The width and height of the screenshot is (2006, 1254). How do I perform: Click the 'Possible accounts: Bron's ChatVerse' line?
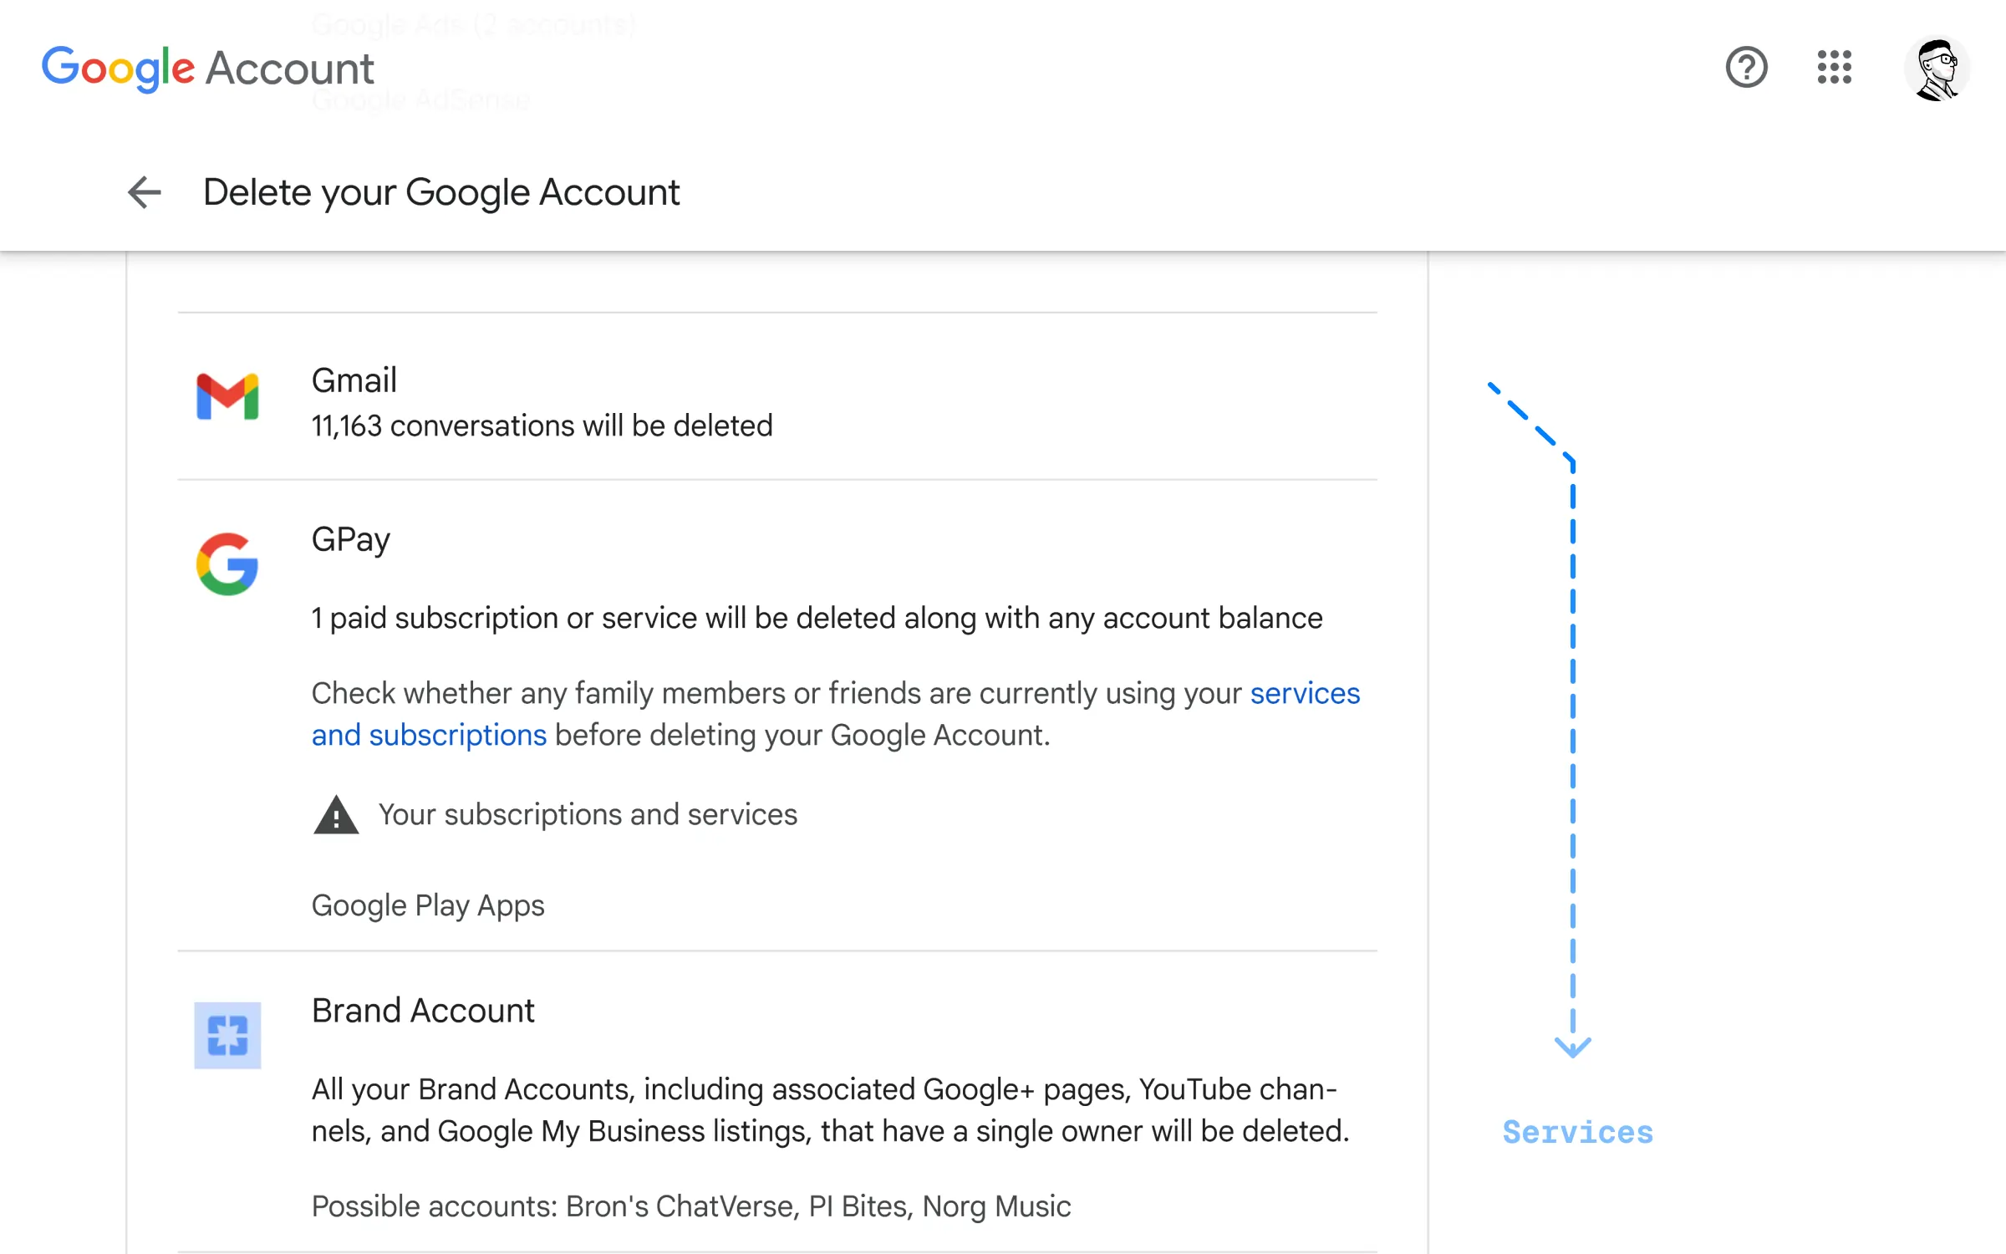point(691,1206)
